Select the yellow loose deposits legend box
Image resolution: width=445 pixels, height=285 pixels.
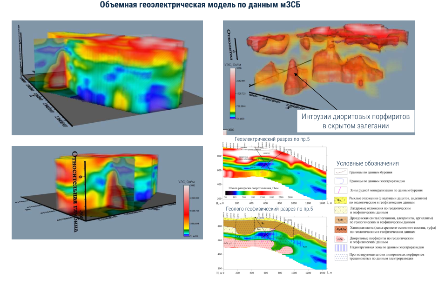341,200
